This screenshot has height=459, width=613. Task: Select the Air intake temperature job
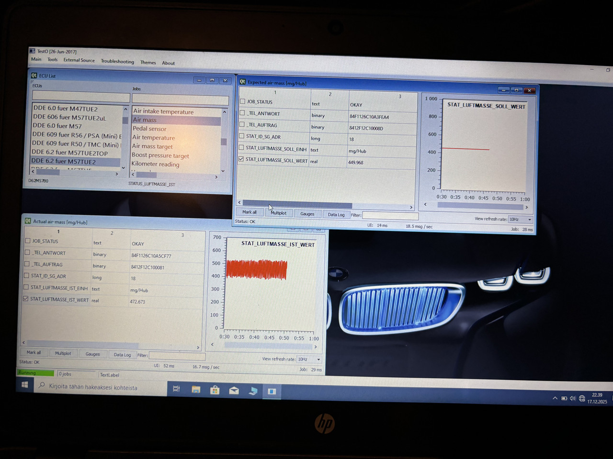click(x=163, y=111)
